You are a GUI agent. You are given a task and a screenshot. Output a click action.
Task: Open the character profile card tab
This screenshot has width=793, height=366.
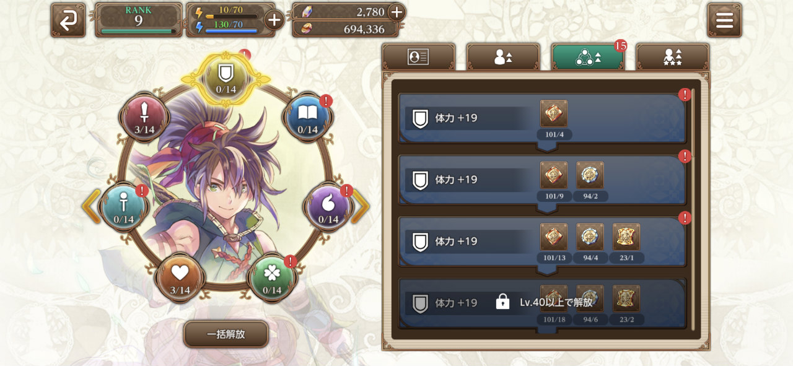(x=418, y=57)
